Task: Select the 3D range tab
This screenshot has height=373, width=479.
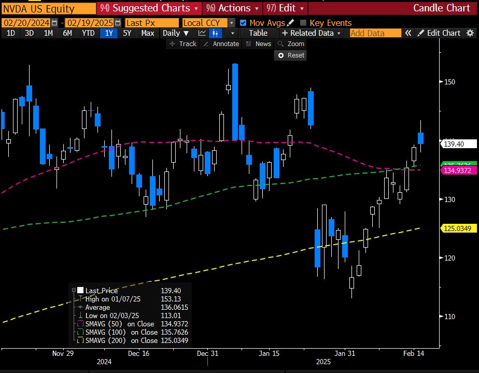Action: [30, 33]
